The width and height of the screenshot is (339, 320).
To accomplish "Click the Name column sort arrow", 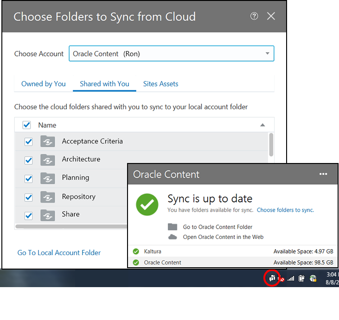I will [262, 125].
